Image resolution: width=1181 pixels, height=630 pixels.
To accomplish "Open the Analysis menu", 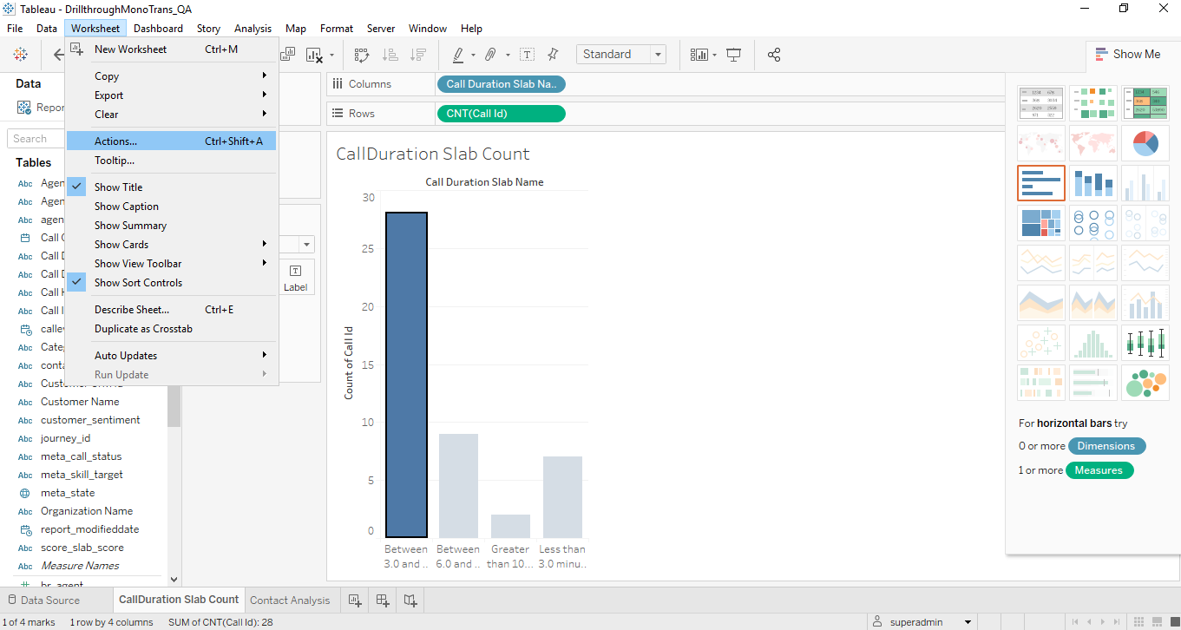I will coord(253,29).
